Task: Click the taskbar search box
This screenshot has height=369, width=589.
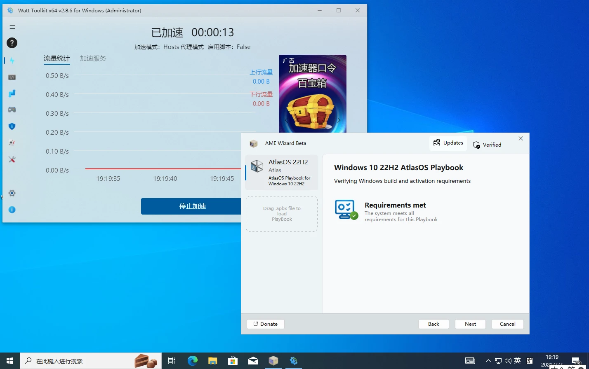Action: coord(91,361)
